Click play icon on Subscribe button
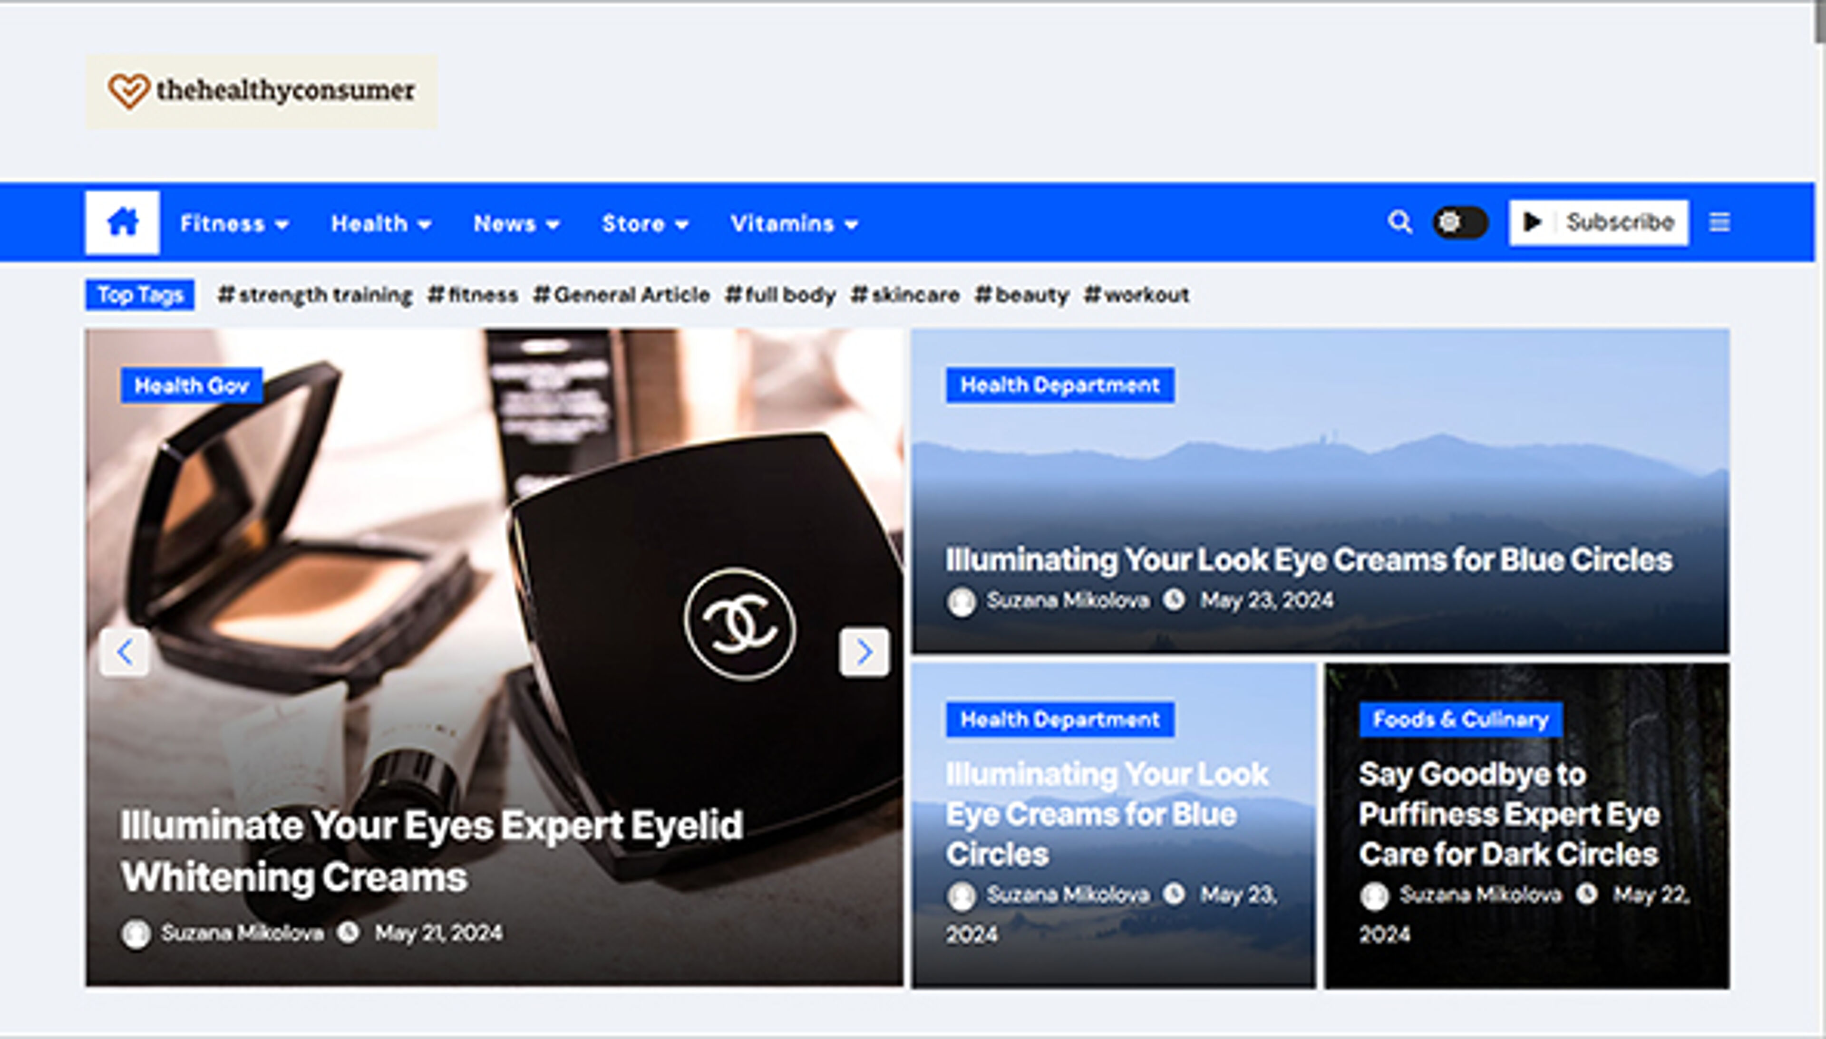Viewport: 1826px width, 1039px height. tap(1532, 222)
